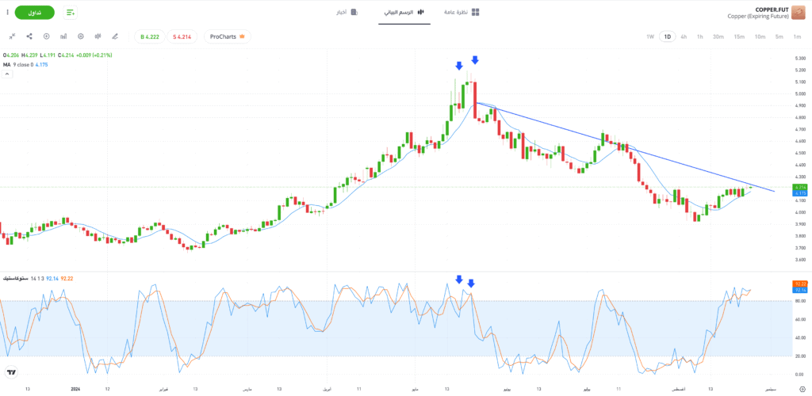The width and height of the screenshot is (812, 396).
Task: Open ProCharts button
Action: click(228, 36)
